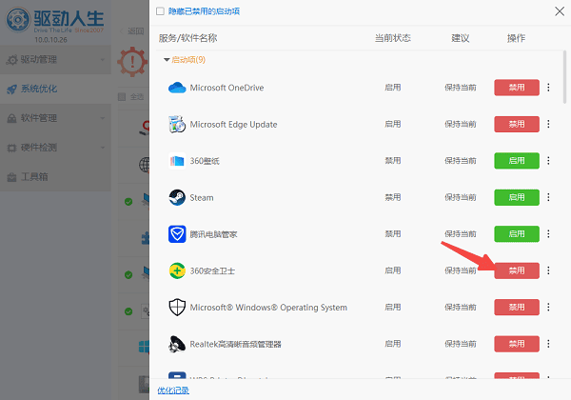Click 禁用 status text in 腾讯电脑管家 row

click(392, 234)
